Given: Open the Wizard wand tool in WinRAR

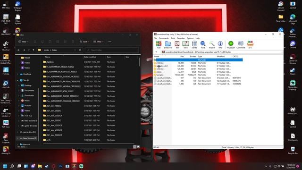Looking at the screenshot, I should tap(212, 44).
